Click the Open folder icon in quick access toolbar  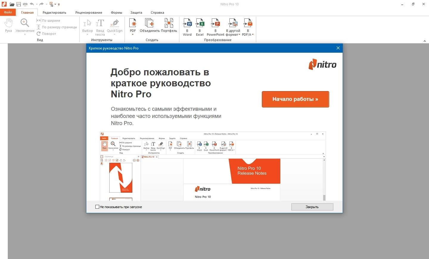coord(12,4)
